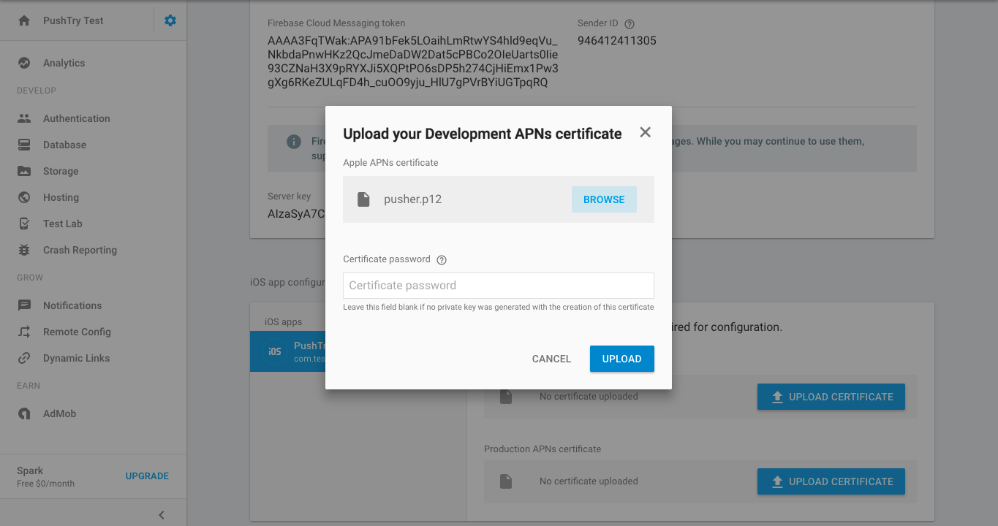
Task: Click the Remote Config arrows icon
Action: click(24, 332)
